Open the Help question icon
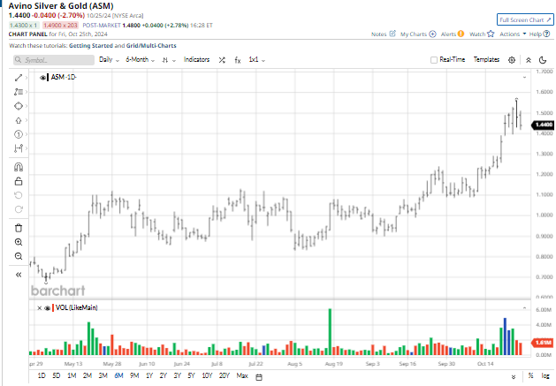 click(x=547, y=34)
